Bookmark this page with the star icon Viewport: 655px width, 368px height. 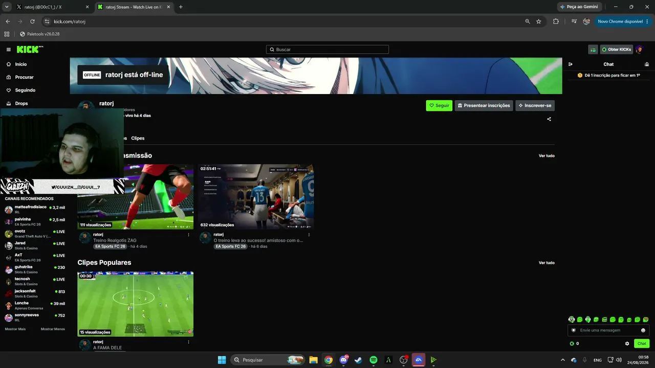538,21
